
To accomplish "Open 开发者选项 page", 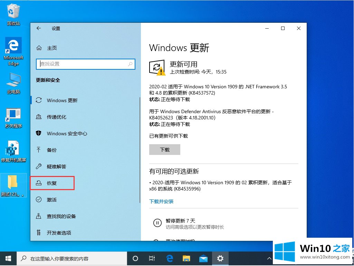I will pyautogui.click(x=85, y=233).
